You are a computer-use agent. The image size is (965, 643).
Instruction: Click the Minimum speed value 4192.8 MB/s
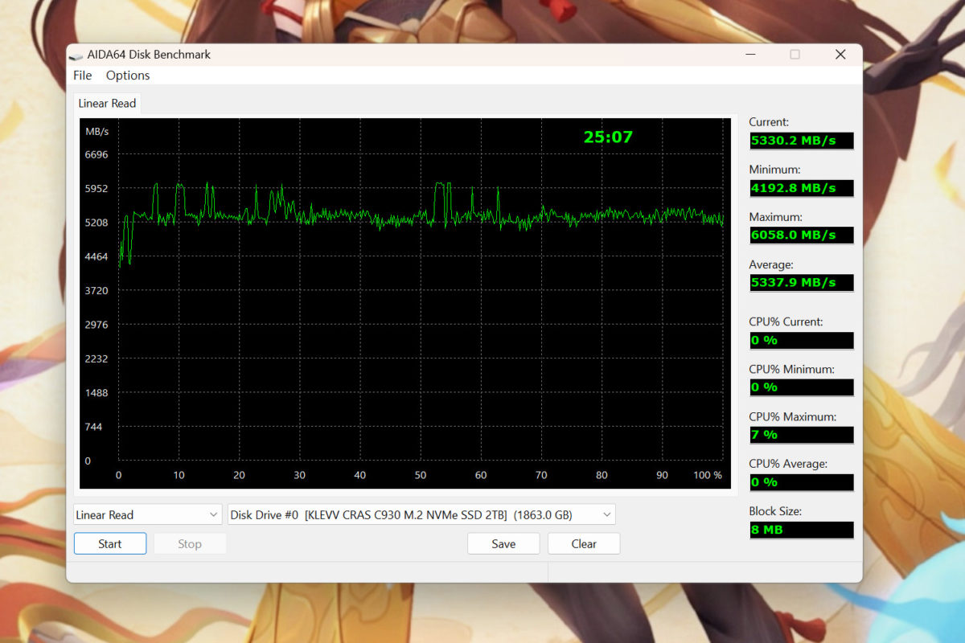tap(801, 188)
